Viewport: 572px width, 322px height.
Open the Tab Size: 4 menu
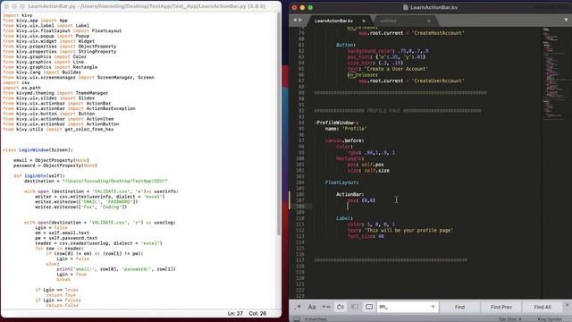click(x=509, y=319)
